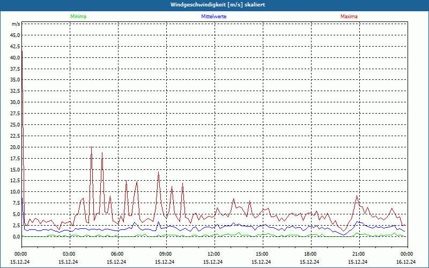Click the '0,0' y-axis value
The width and height of the screenshot is (429, 268).
click(x=16, y=236)
